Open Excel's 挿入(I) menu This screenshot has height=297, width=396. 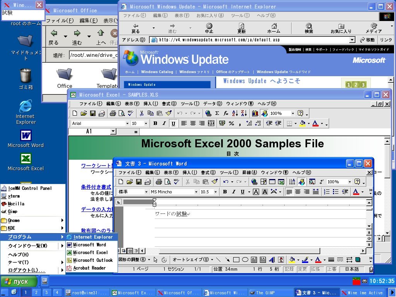pos(150,104)
